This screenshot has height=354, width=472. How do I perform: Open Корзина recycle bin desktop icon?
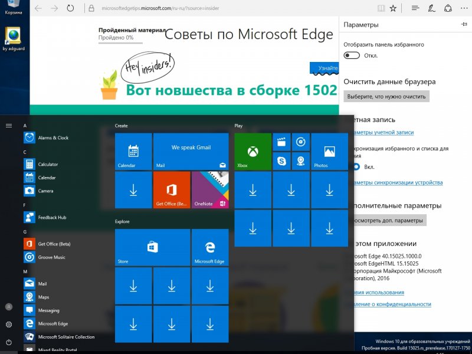pyautogui.click(x=13, y=8)
